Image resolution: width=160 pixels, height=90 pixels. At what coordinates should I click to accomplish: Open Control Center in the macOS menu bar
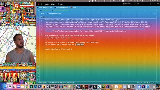pyautogui.click(x=143, y=1)
